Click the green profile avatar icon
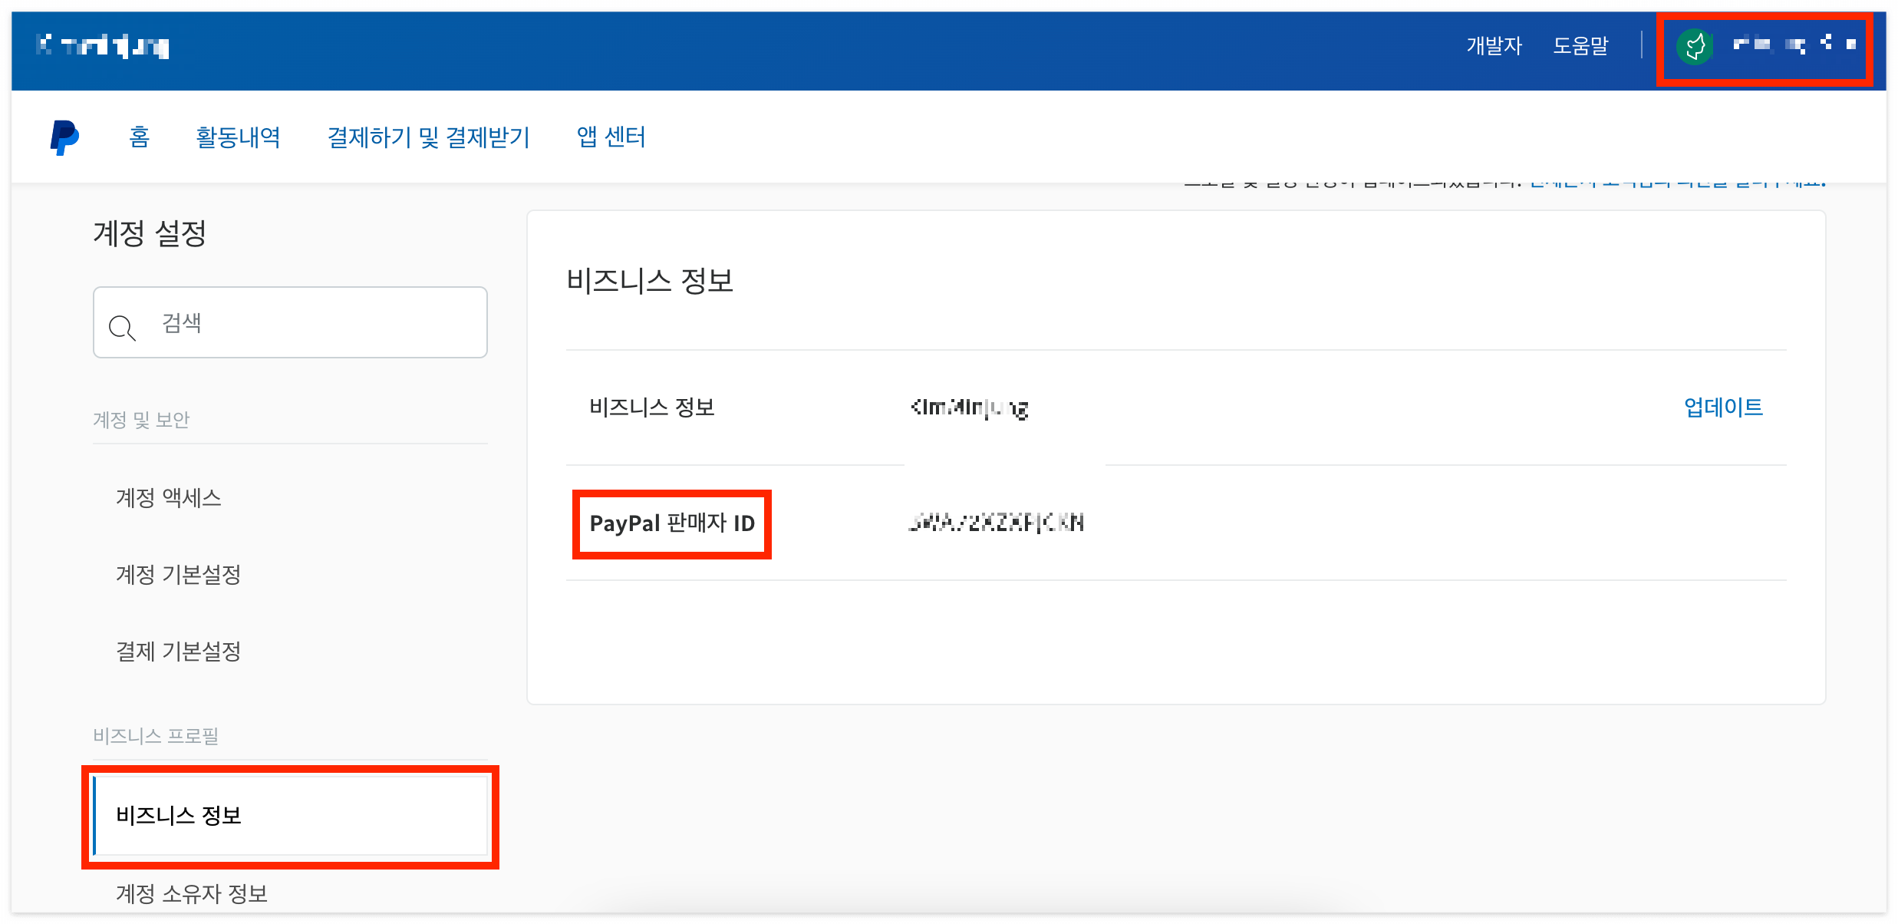Screen dimensions: 1898x924 (x=1694, y=46)
